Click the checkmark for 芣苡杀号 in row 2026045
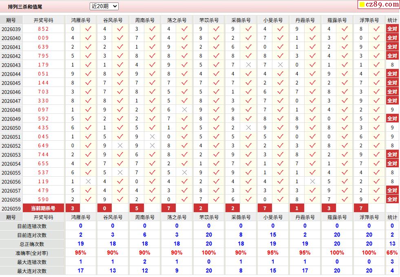This screenshot has height=277, width=400. 217,83
